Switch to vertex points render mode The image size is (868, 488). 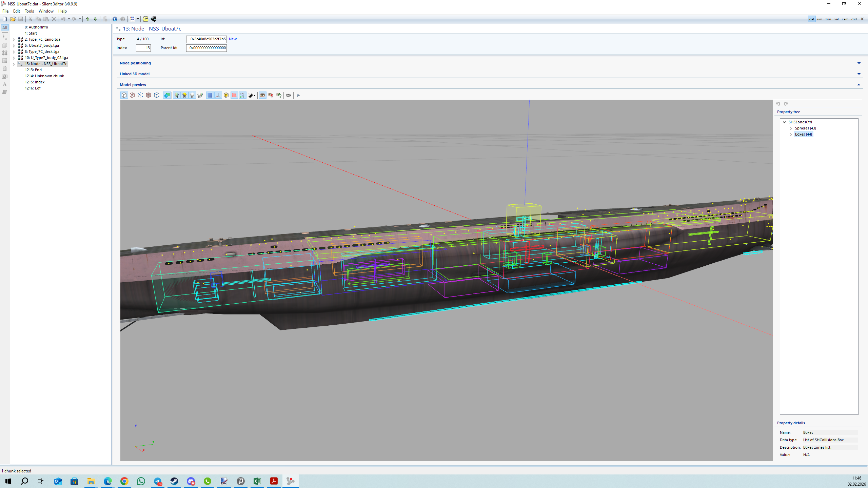pyautogui.click(x=140, y=95)
